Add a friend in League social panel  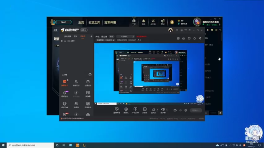pos(208,30)
